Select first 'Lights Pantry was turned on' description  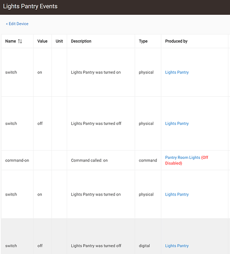[x=96, y=72]
